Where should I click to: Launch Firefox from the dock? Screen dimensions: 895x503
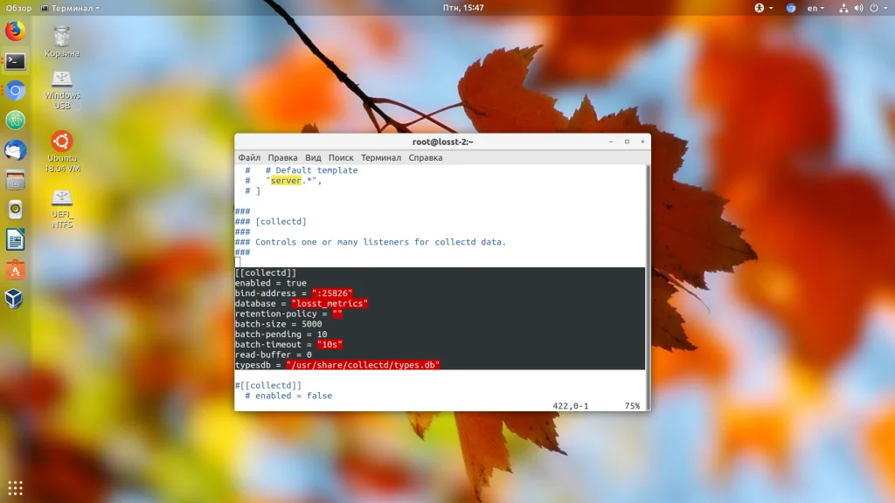(15, 31)
